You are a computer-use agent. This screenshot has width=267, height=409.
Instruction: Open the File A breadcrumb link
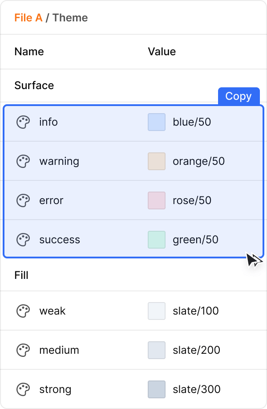pos(28,18)
